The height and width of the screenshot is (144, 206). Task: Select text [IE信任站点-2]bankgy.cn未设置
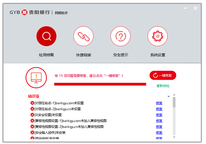(58, 109)
